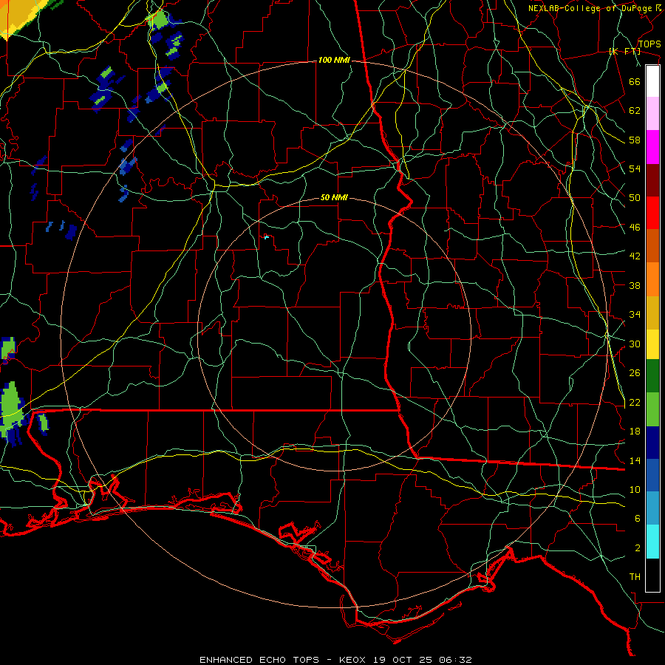Click the "46" legend value

click(x=635, y=228)
